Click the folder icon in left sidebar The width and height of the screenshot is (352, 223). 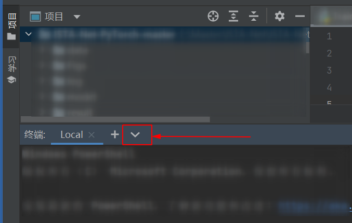pyautogui.click(x=11, y=36)
